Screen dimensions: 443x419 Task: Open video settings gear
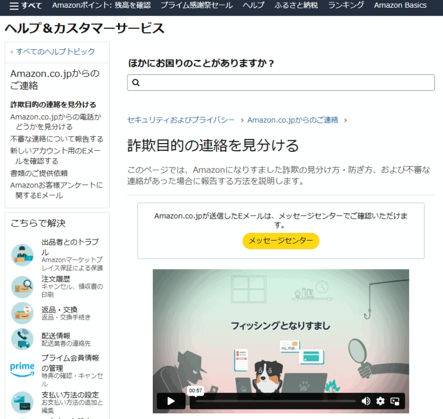[380, 401]
